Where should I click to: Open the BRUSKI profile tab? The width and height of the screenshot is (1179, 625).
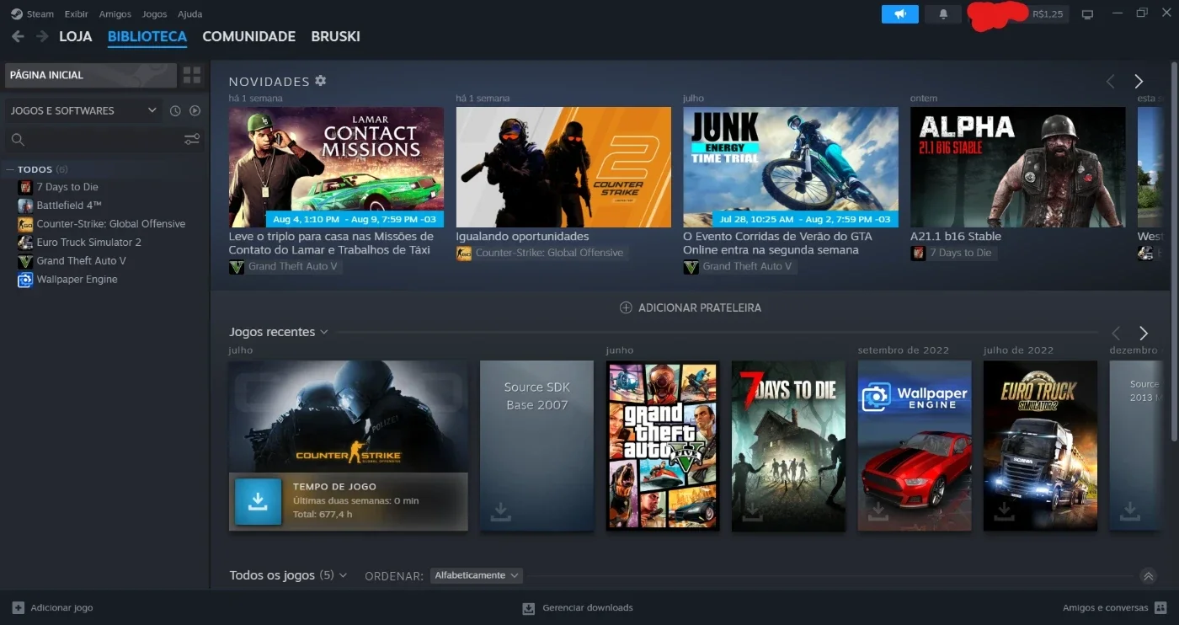tap(336, 37)
